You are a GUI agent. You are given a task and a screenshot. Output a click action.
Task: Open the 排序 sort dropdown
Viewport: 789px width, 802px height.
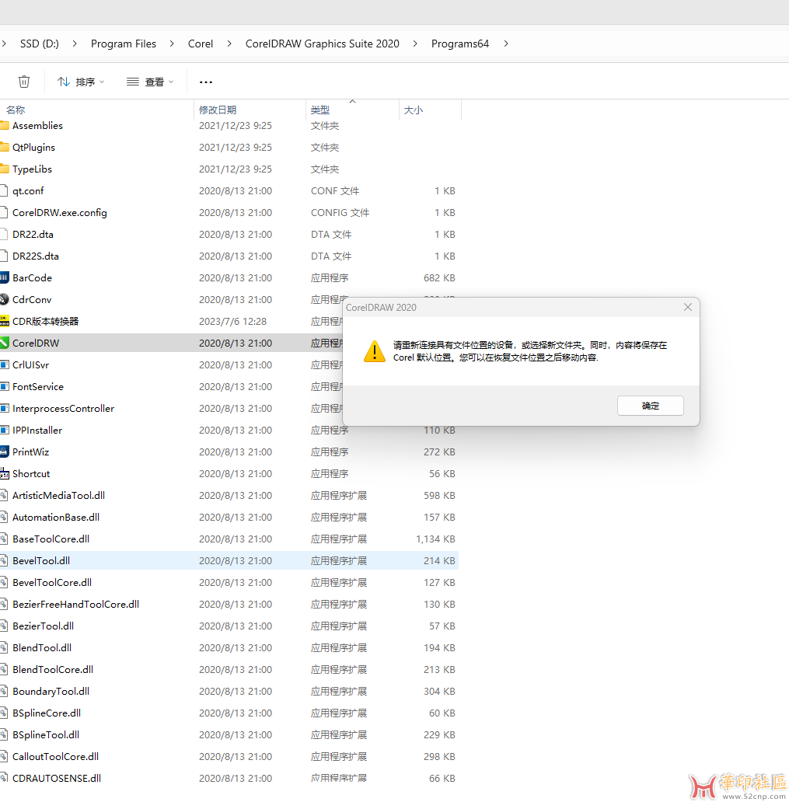[81, 82]
